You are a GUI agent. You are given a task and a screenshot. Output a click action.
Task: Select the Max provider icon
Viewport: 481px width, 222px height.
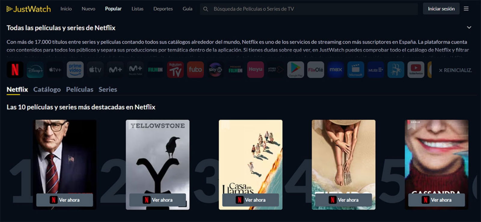335,70
